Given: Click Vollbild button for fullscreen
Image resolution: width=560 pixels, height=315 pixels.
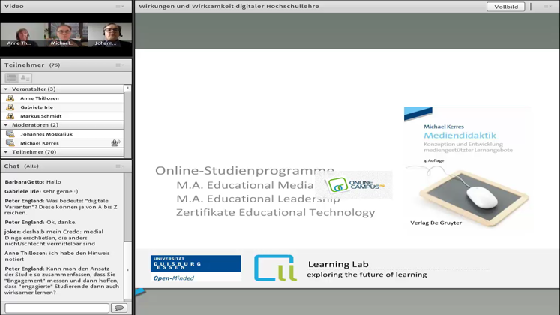Looking at the screenshot, I should pos(505,7).
